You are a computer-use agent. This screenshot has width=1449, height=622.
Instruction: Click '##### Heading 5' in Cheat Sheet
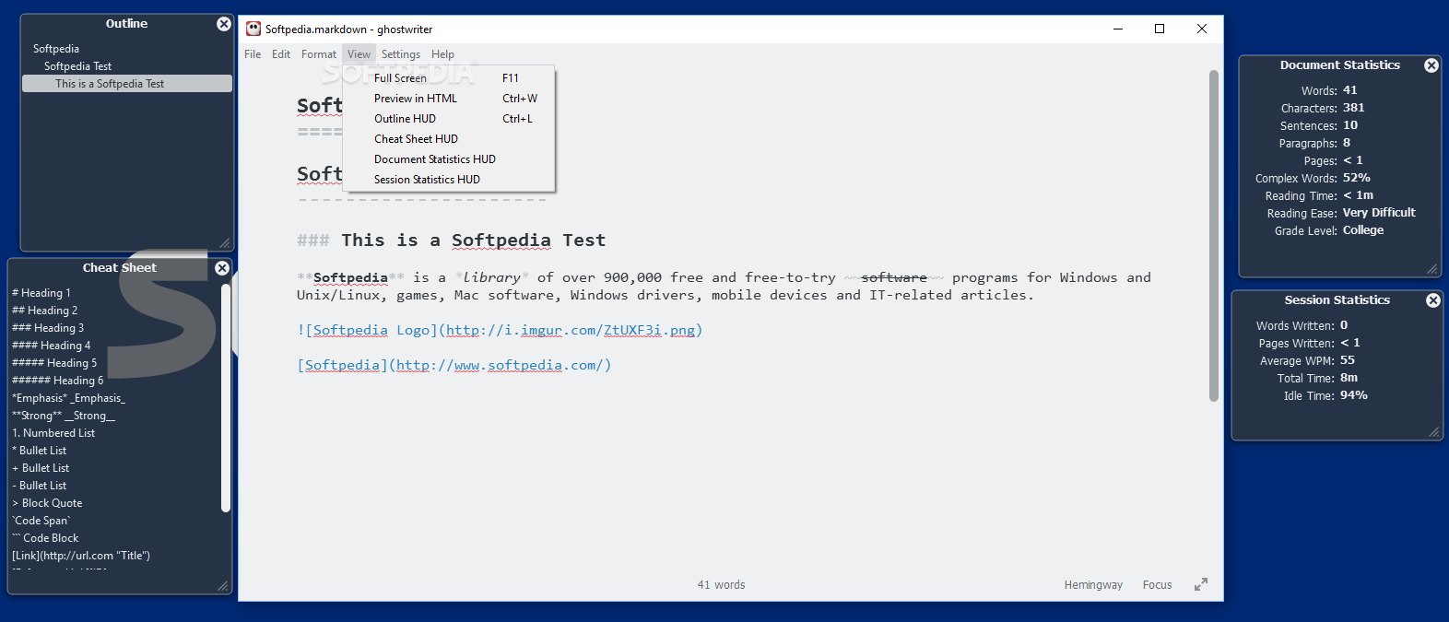tap(54, 363)
